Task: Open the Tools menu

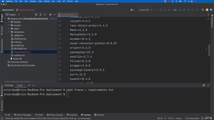Action: [59, 1]
